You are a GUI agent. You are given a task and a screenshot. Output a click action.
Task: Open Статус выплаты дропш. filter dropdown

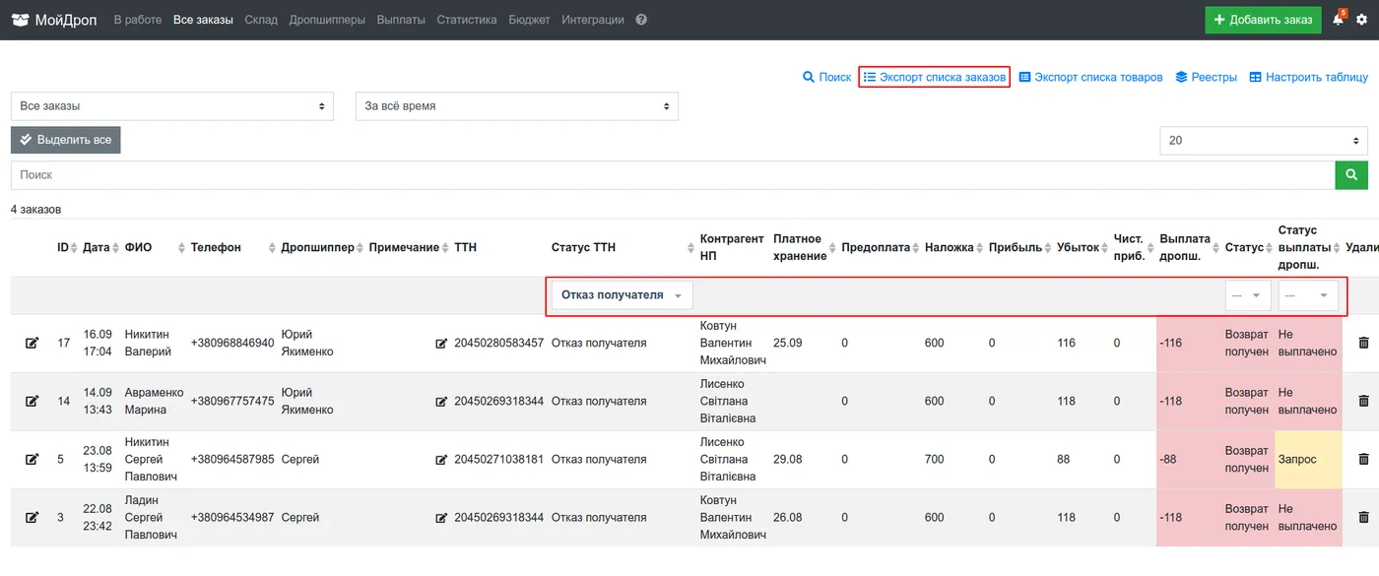coord(1308,295)
